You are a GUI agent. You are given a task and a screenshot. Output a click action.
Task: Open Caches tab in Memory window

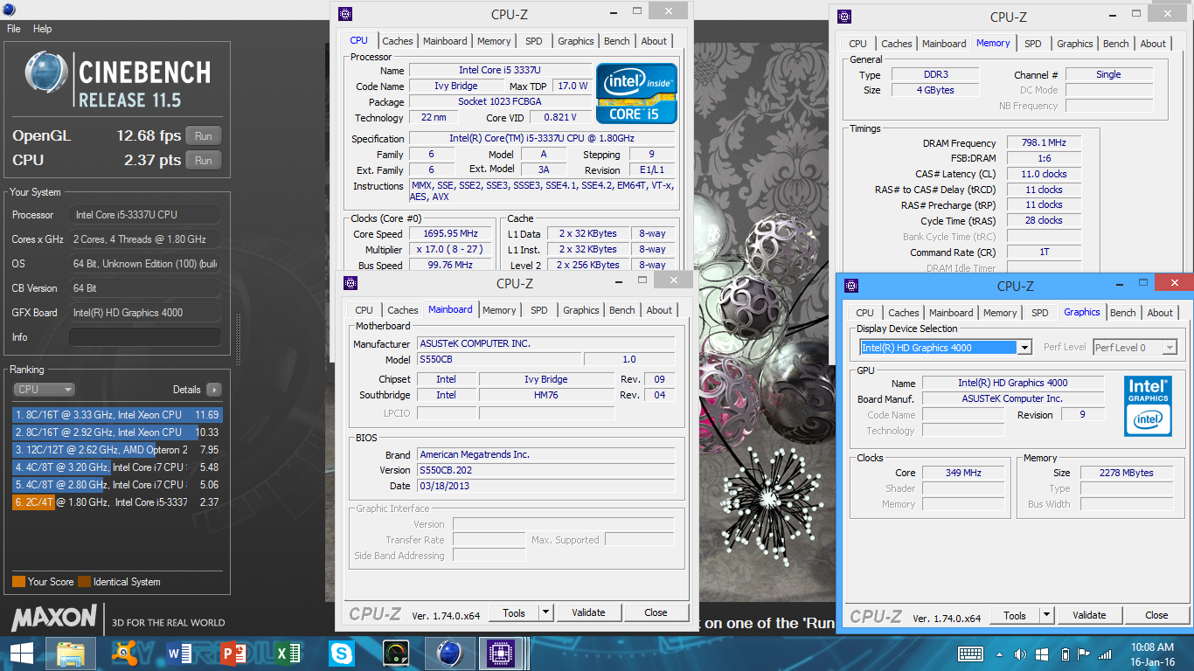[x=897, y=44]
